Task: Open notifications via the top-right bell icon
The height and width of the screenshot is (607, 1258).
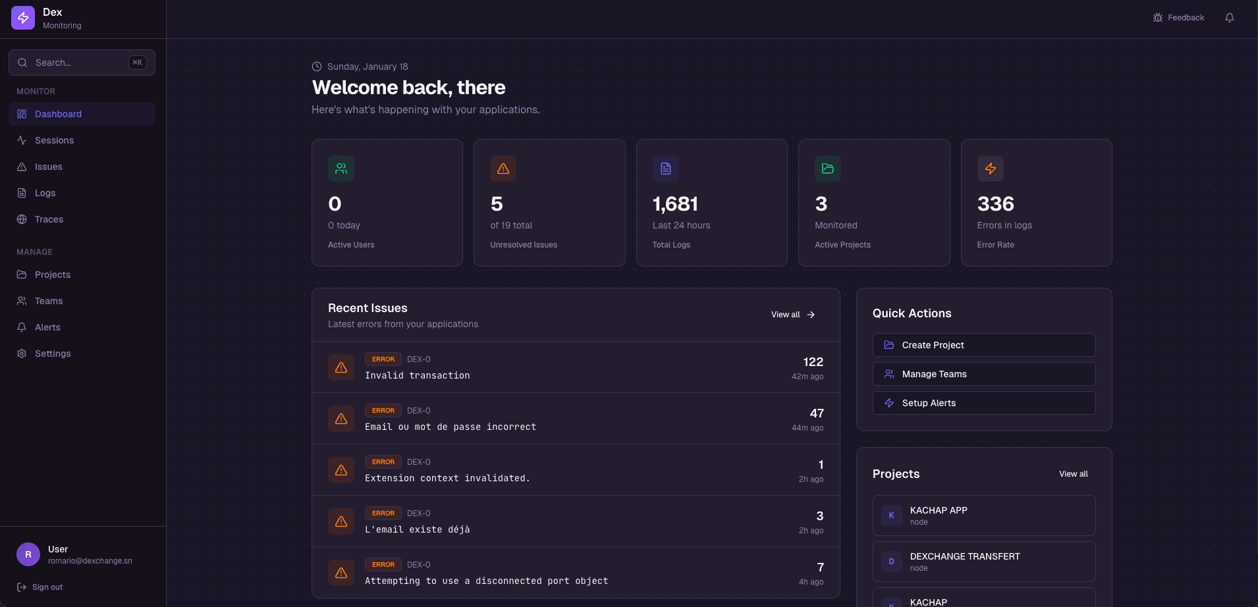Action: pos(1229,17)
